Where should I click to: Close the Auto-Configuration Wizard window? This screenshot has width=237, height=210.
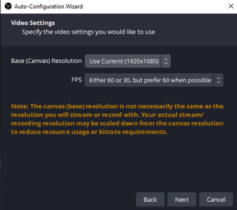click(x=231, y=6)
